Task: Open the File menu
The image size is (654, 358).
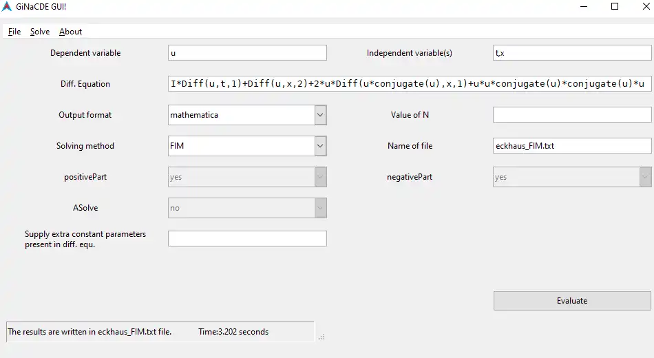Action: (x=14, y=32)
